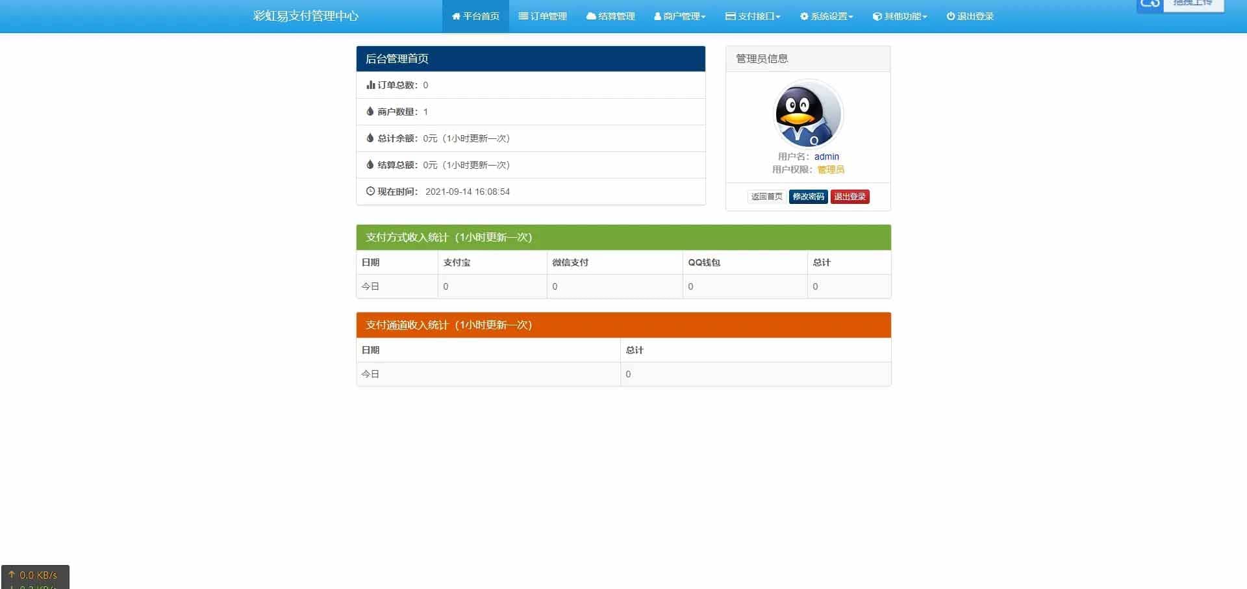Image resolution: width=1247 pixels, height=589 pixels.
Task: Click the credit card payment interface icon
Action: (x=730, y=16)
